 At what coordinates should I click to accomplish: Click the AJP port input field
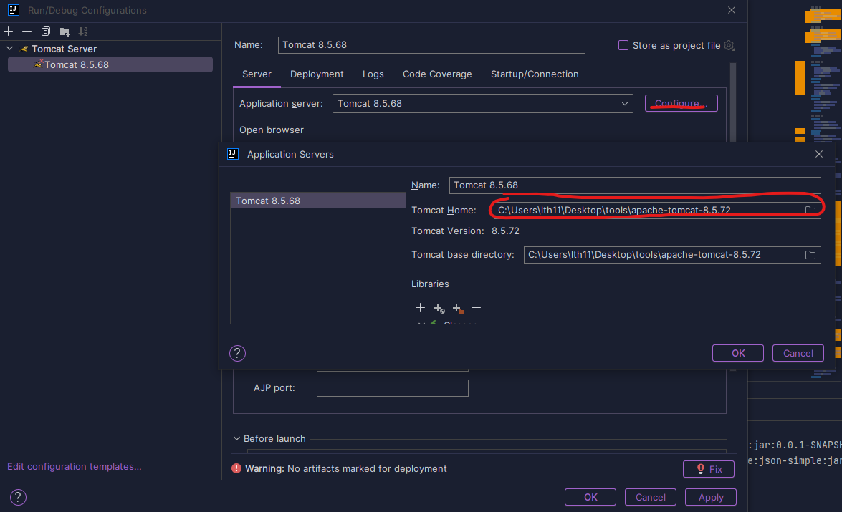tap(393, 388)
